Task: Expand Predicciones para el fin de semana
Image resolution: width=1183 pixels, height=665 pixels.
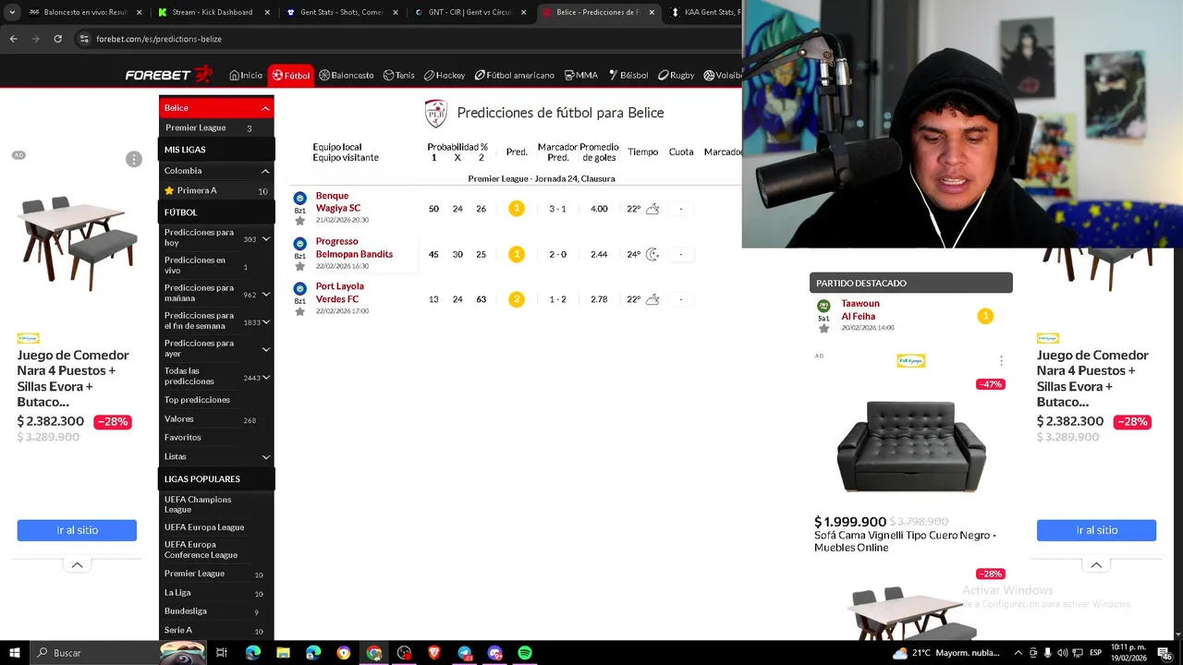Action: pyautogui.click(x=266, y=322)
